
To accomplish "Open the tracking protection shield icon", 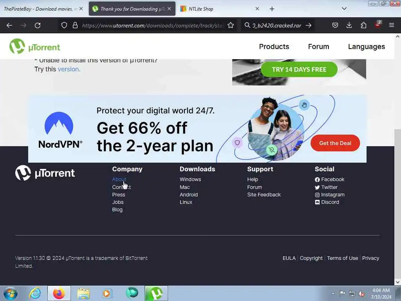I will (64, 25).
